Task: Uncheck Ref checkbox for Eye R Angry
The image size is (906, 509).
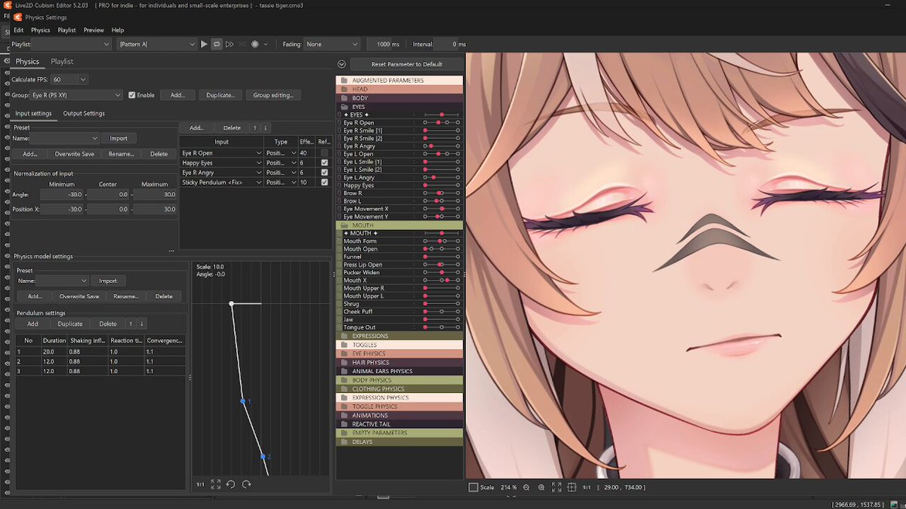Action: (324, 173)
